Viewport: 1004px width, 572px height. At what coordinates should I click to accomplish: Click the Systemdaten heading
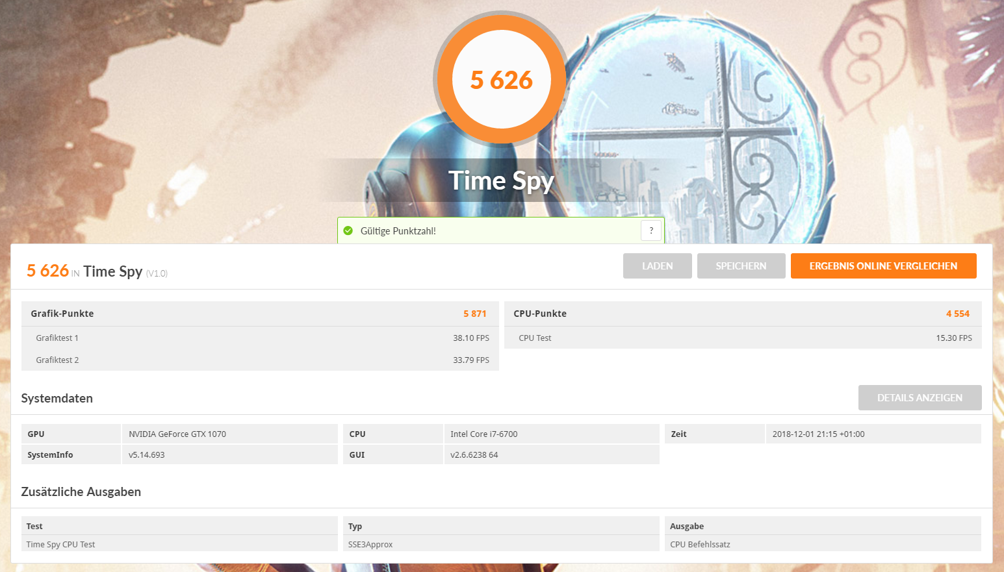coord(57,399)
